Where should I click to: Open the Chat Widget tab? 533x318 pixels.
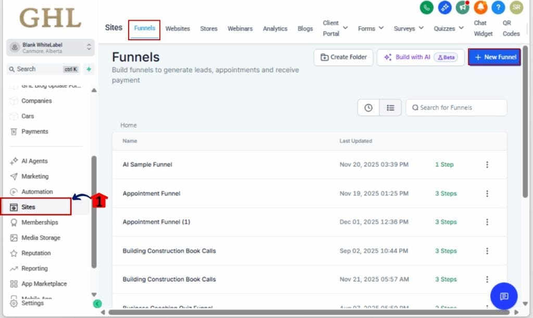483,28
